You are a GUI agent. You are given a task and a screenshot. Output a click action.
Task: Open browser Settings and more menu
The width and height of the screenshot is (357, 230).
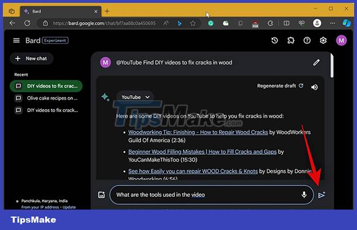tap(332, 23)
